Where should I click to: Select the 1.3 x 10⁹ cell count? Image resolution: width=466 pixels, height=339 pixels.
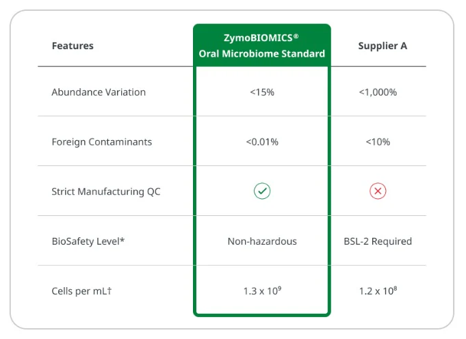point(262,291)
